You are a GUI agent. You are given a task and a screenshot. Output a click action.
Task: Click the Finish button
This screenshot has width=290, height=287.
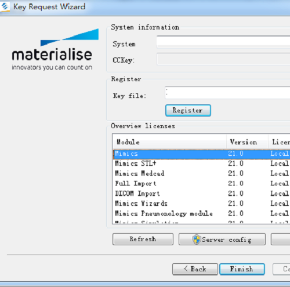242,269
